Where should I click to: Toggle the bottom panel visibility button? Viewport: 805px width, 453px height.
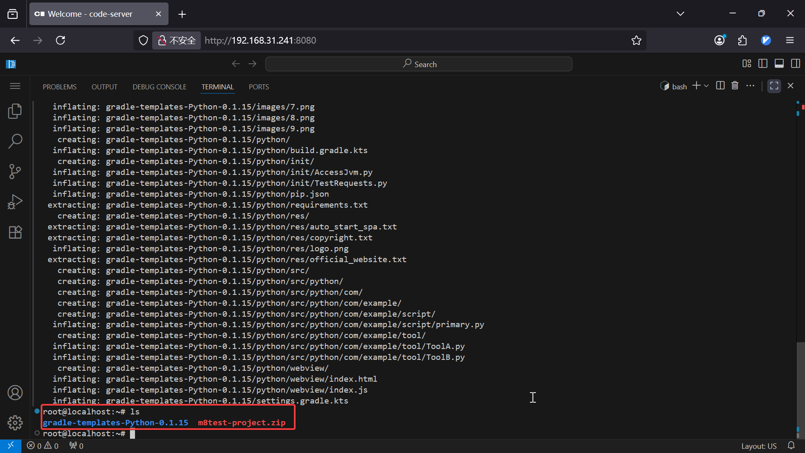(779, 64)
